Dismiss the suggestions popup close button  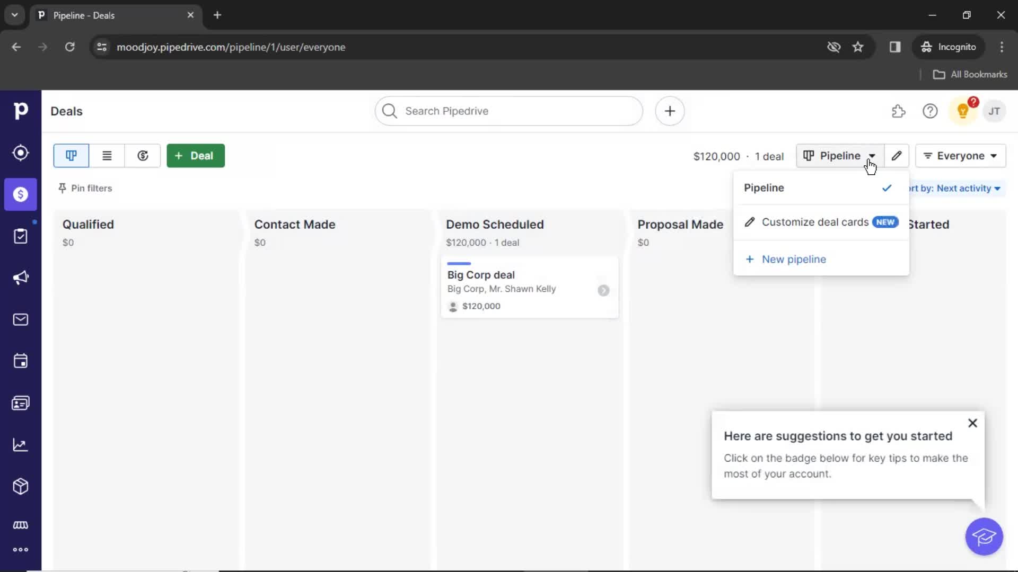[x=972, y=423]
